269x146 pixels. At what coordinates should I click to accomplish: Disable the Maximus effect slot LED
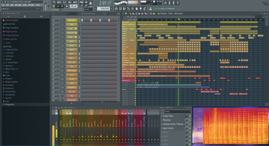[190, 120]
